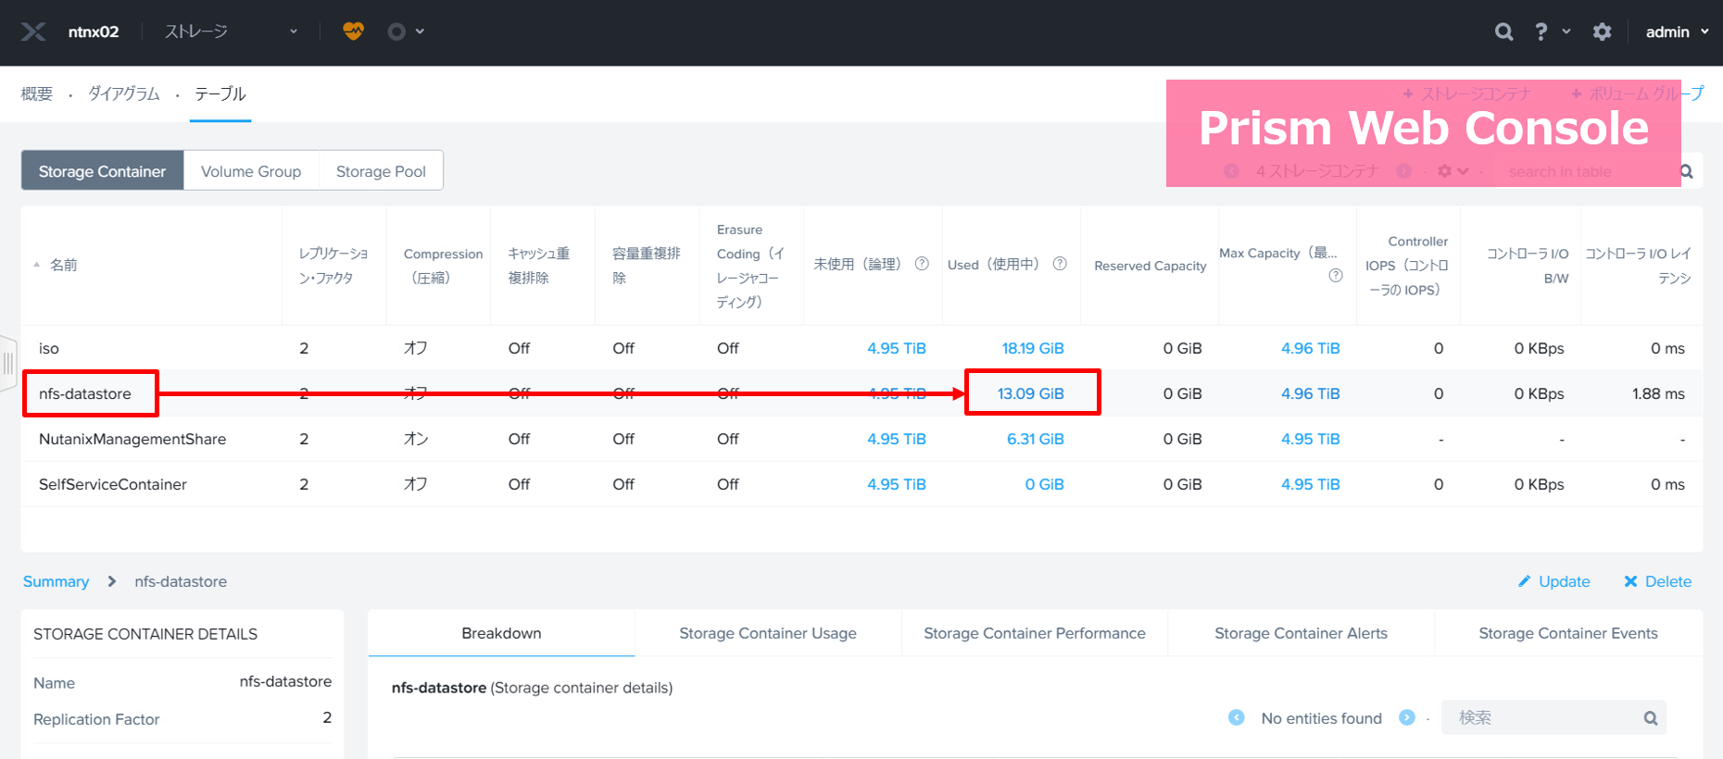Click the Delete X button
Screen dimensions: 1723x759
1657,581
